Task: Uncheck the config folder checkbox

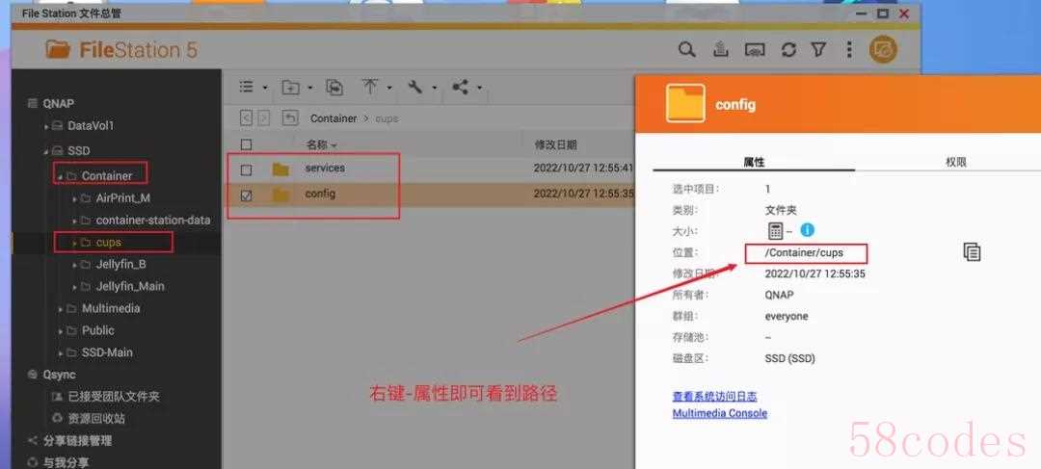Action: tap(246, 195)
